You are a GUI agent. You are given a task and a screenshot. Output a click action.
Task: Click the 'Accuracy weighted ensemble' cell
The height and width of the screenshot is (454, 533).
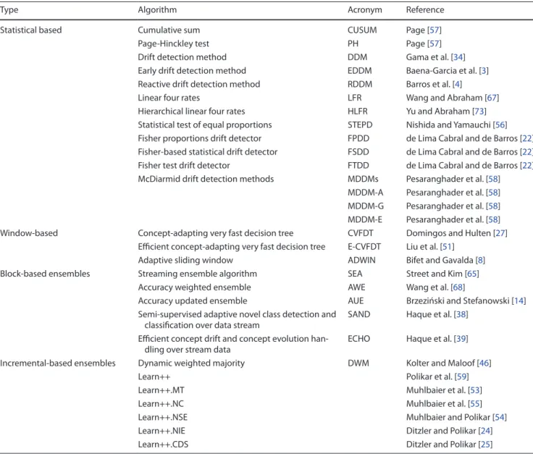[x=194, y=287]
